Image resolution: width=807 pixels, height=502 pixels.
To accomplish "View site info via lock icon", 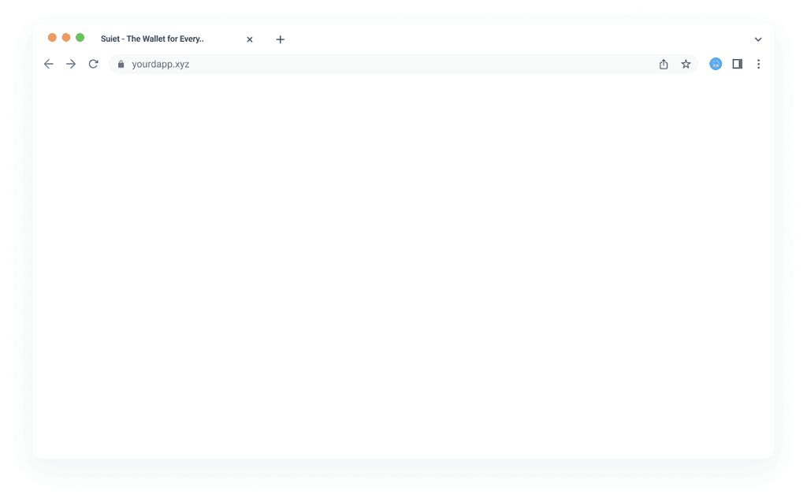I will click(121, 64).
